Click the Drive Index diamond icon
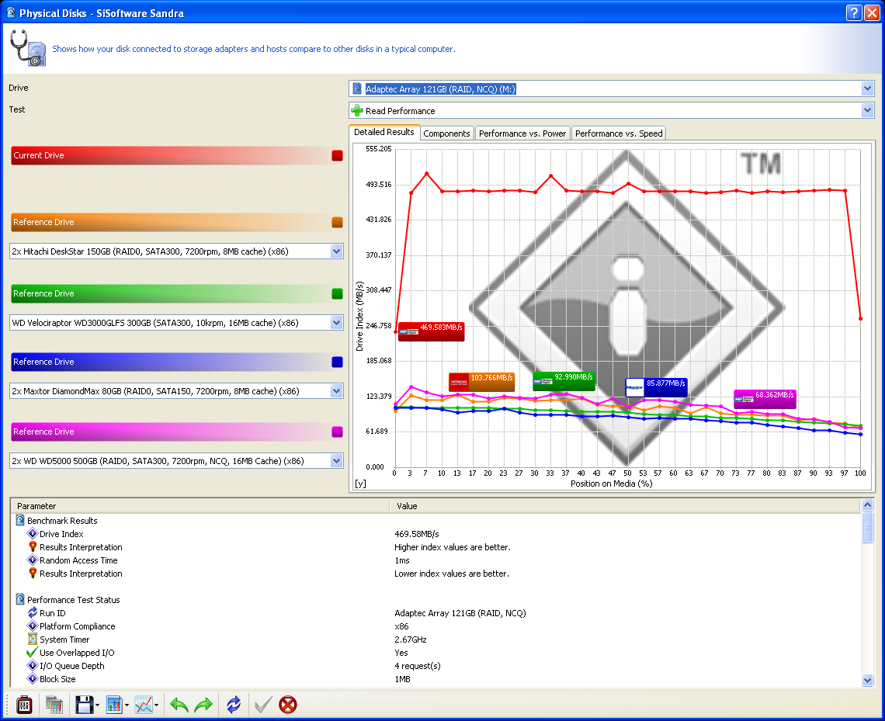 coord(33,533)
